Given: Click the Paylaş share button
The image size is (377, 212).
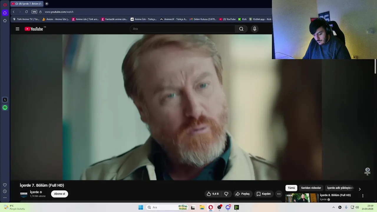Looking at the screenshot, I should point(242,194).
